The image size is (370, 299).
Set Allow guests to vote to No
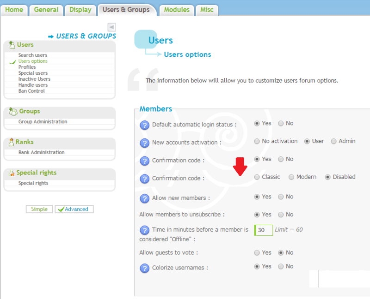pos(281,253)
